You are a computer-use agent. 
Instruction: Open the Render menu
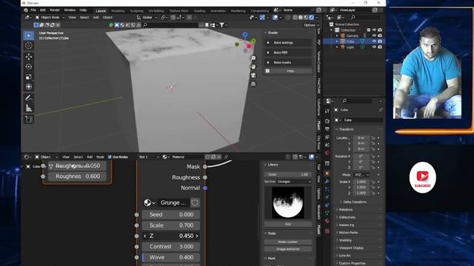[x=55, y=10]
